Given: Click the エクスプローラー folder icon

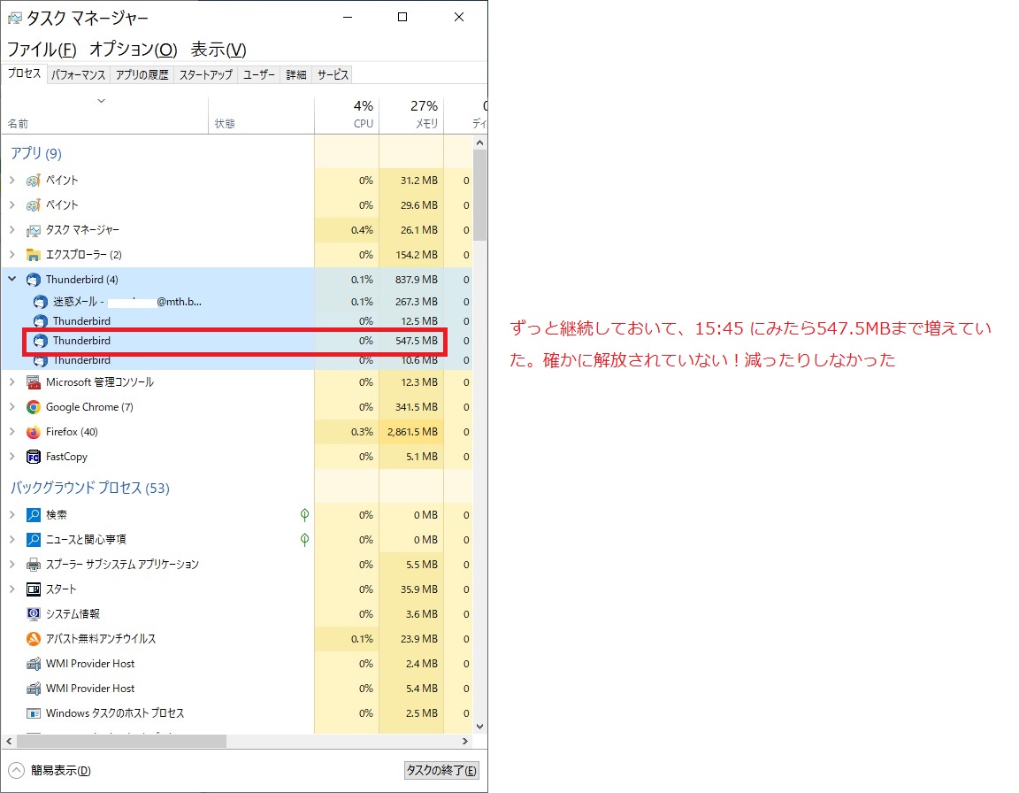Looking at the screenshot, I should (34, 255).
